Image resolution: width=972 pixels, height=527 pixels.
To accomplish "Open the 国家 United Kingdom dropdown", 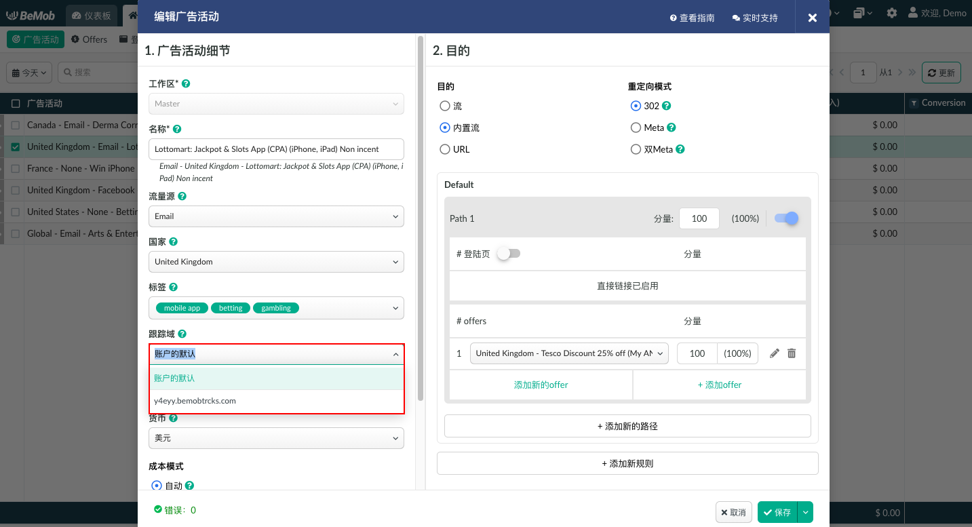I will click(x=276, y=262).
